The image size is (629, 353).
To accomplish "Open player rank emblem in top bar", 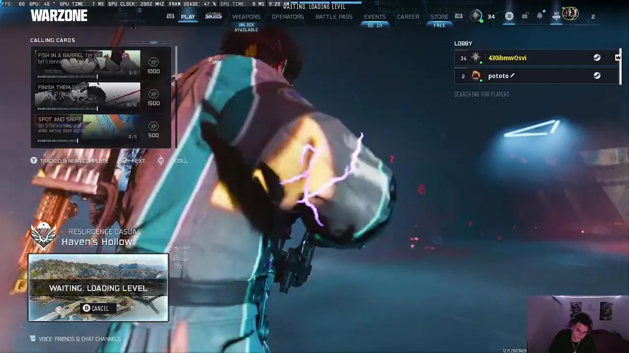I will (x=476, y=16).
